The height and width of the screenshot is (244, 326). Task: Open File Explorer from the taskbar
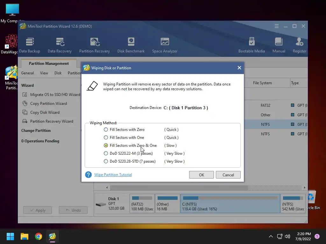[x=24, y=236]
